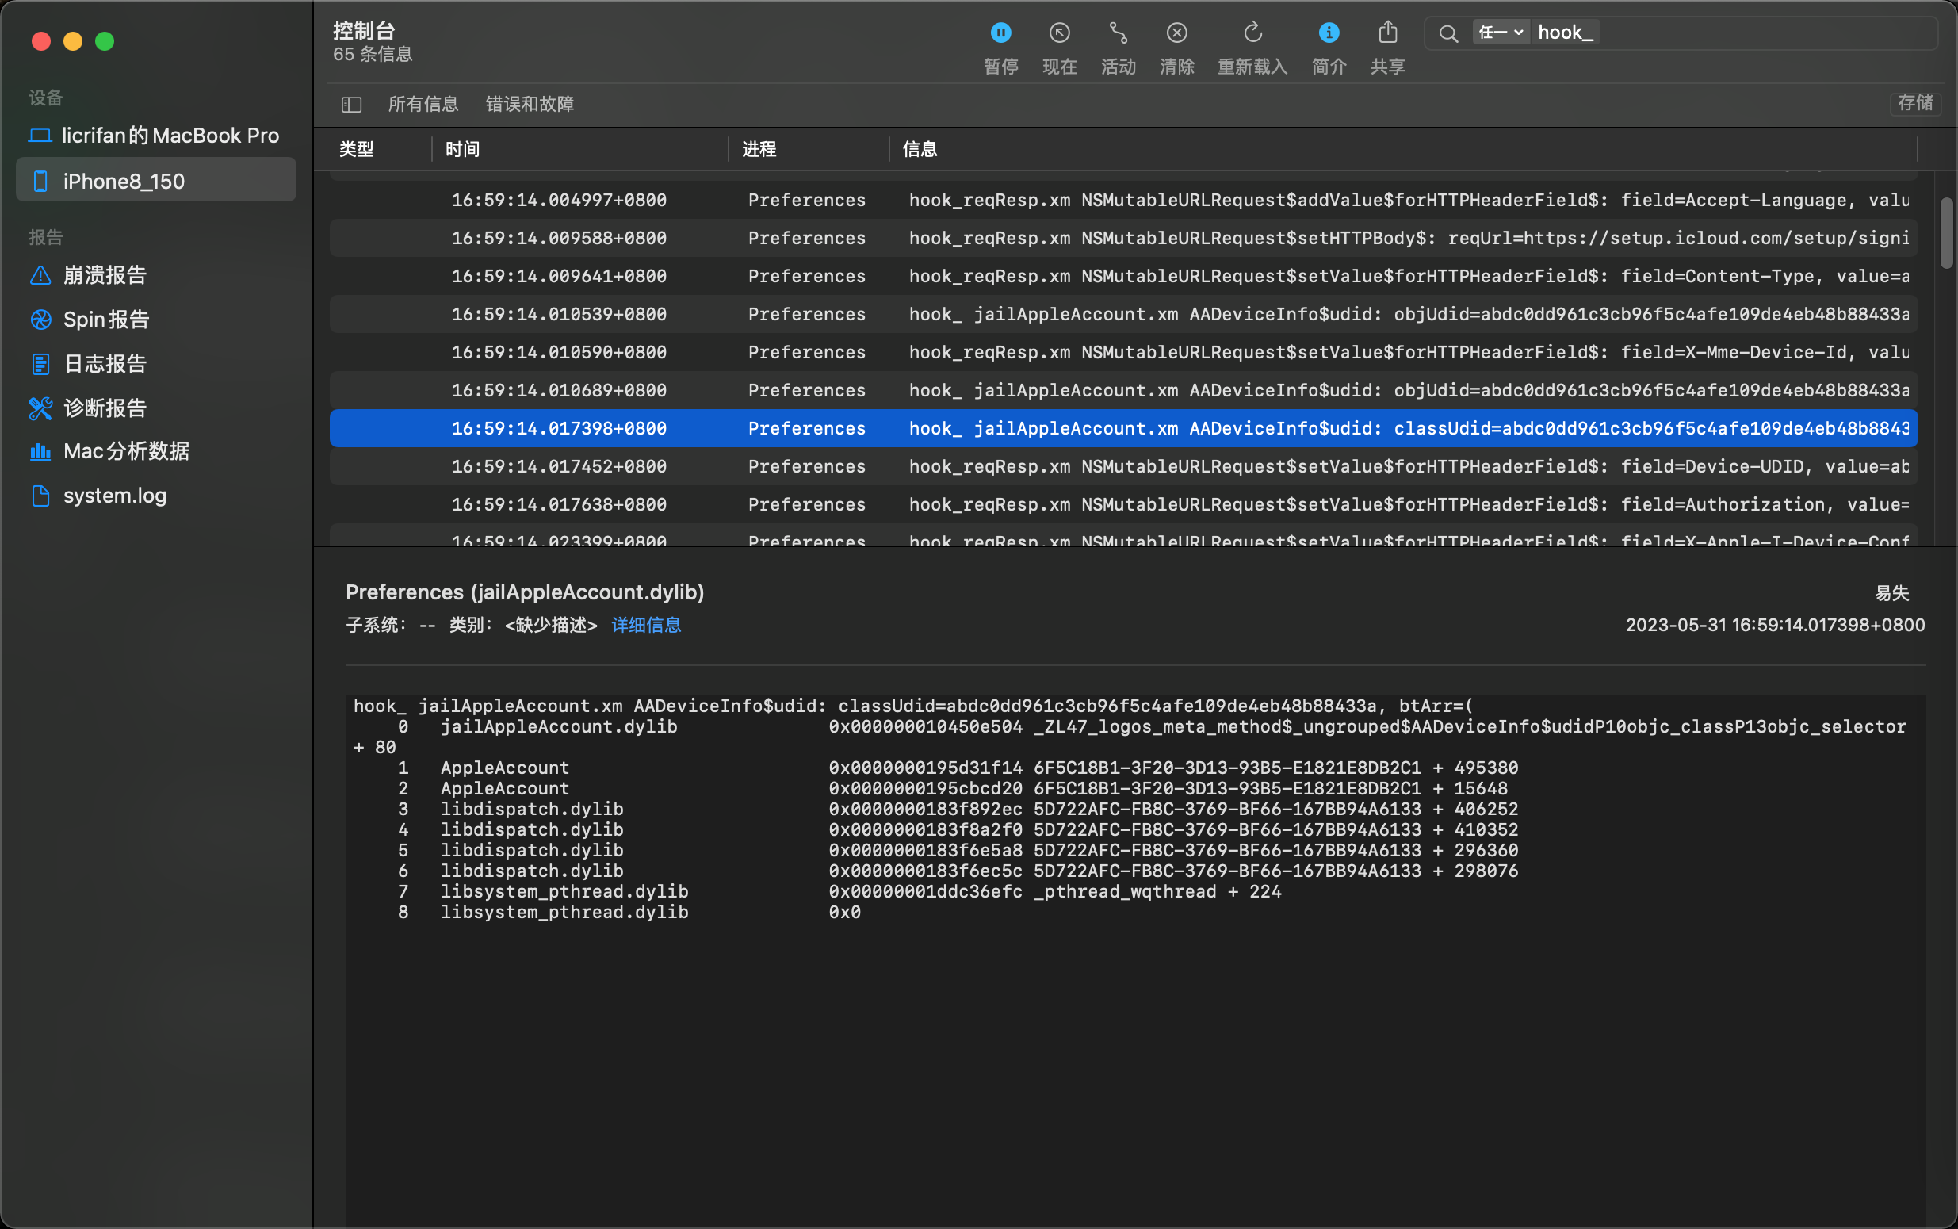Select log row at 16:59:14.017452+0800

1123,466
